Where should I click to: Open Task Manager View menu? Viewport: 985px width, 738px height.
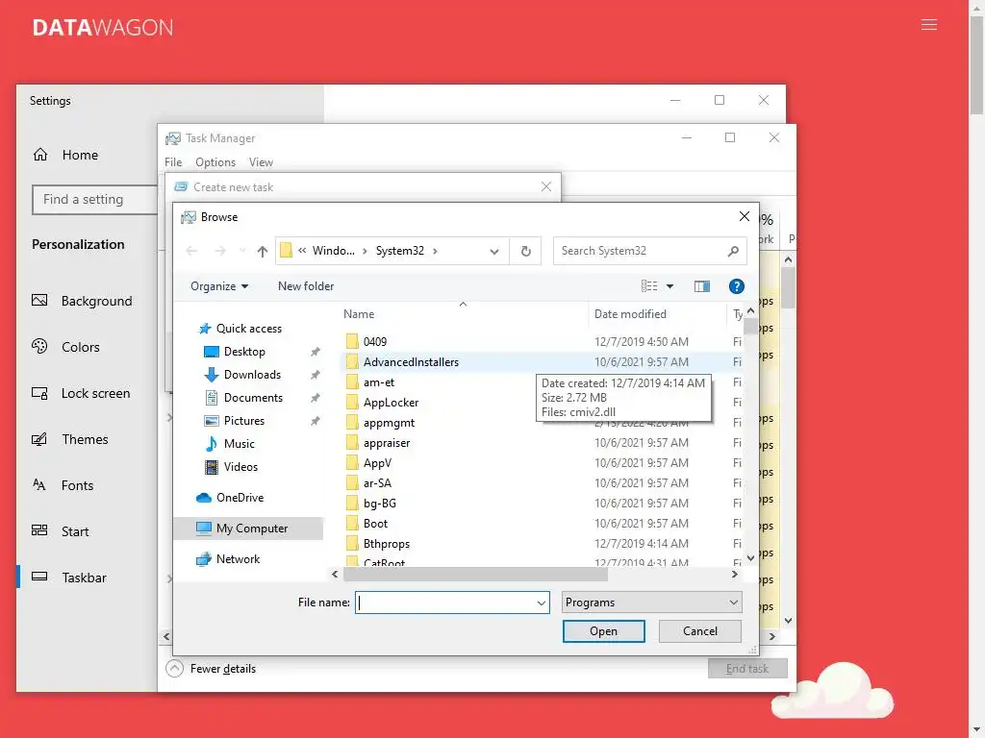pos(261,161)
